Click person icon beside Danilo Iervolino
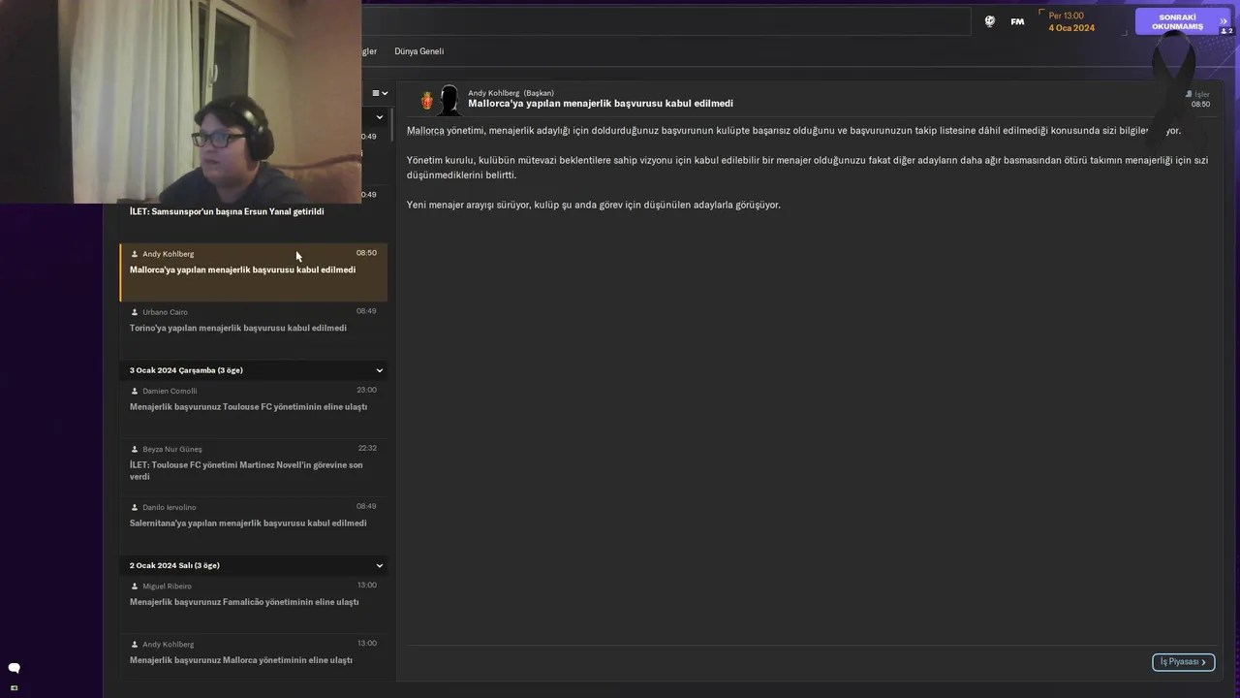 click(x=135, y=507)
